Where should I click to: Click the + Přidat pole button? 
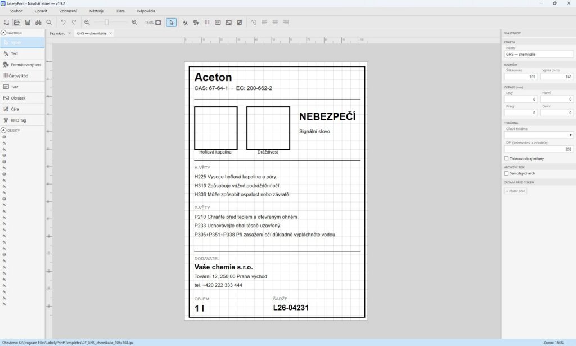pos(515,191)
